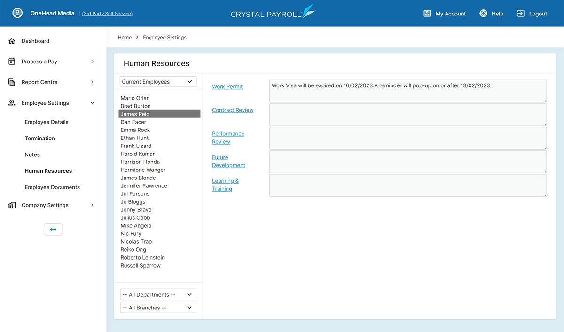Click the Process a Pay calendar icon
Screen dimensions: 564x332
(x=12, y=62)
